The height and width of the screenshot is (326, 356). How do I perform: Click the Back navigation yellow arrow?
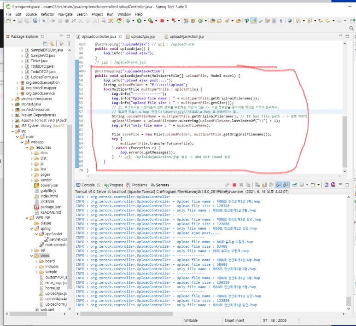(x=328, y=21)
